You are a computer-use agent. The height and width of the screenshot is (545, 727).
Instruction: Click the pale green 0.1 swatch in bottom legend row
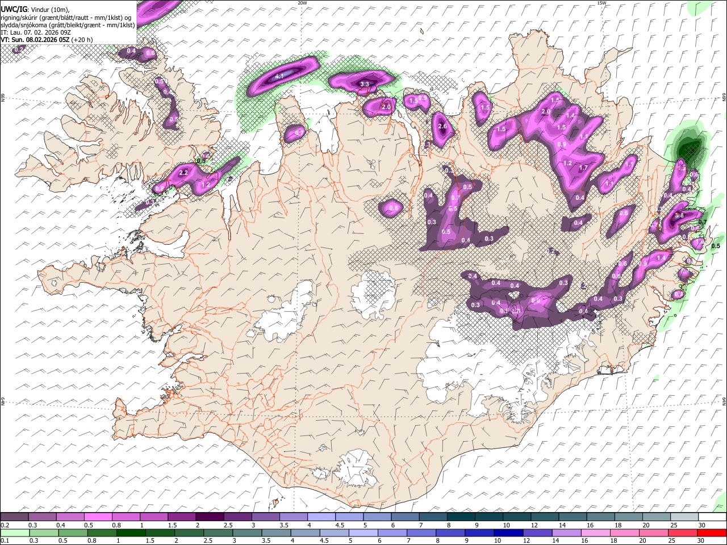pyautogui.click(x=15, y=533)
